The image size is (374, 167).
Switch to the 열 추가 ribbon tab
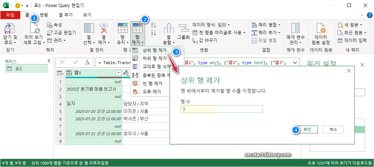[66, 15]
